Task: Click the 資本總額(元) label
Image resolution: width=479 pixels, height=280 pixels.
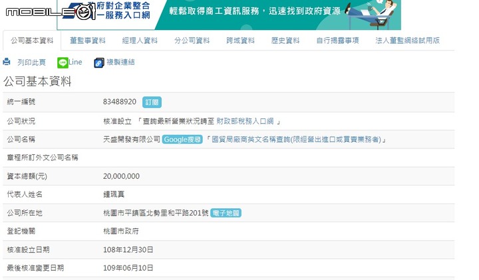Action: coord(27,176)
